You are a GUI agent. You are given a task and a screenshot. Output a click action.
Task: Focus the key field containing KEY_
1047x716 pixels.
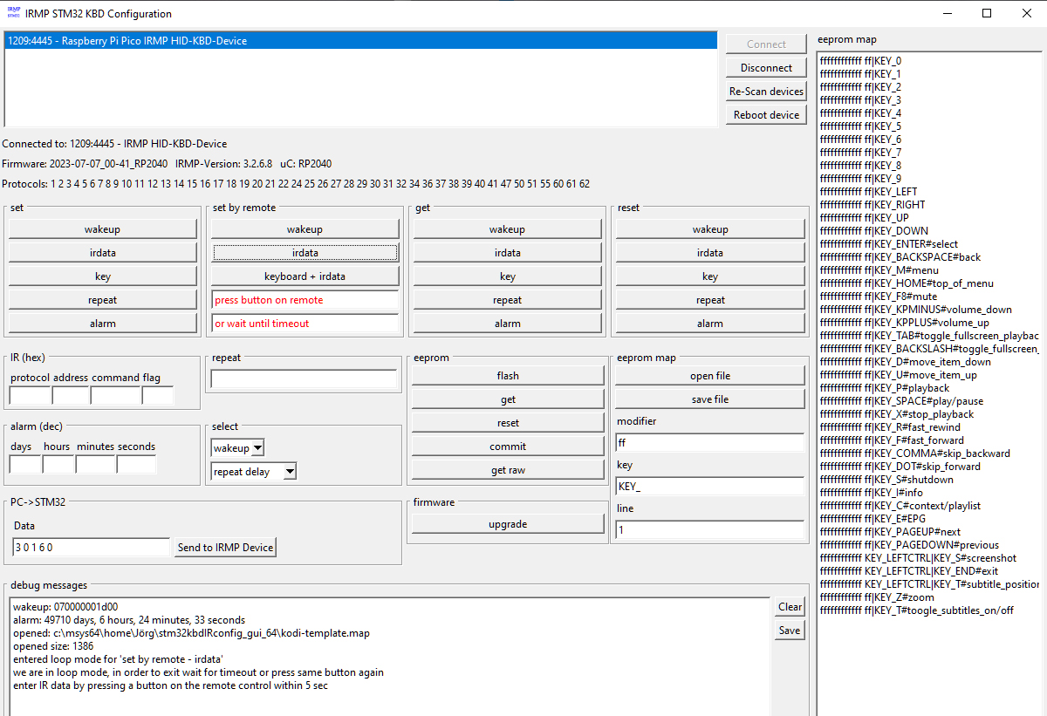pos(710,486)
